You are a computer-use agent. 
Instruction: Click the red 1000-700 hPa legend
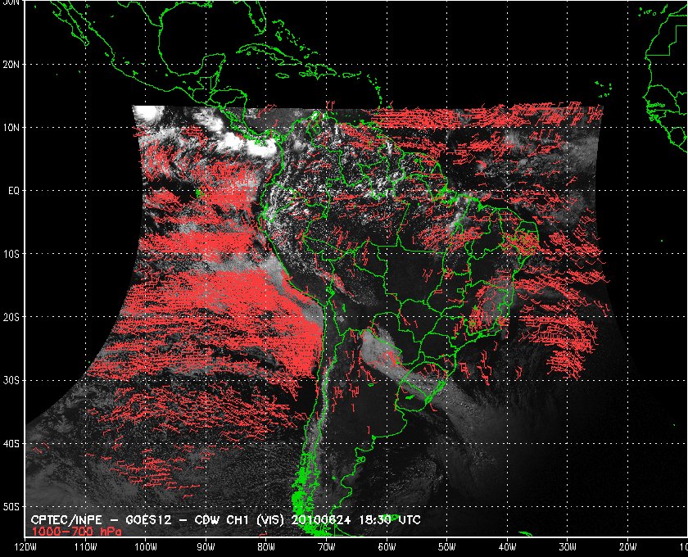point(76,532)
